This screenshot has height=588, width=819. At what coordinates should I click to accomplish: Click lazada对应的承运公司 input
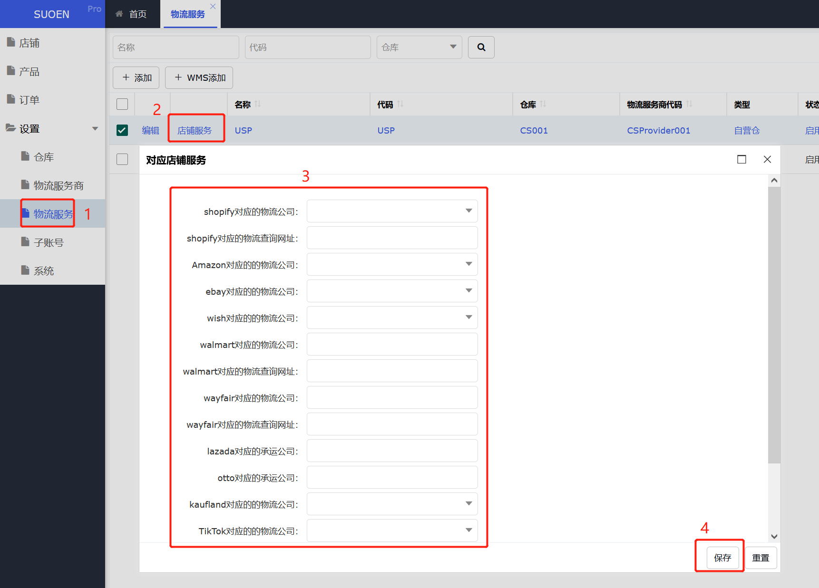click(x=392, y=451)
